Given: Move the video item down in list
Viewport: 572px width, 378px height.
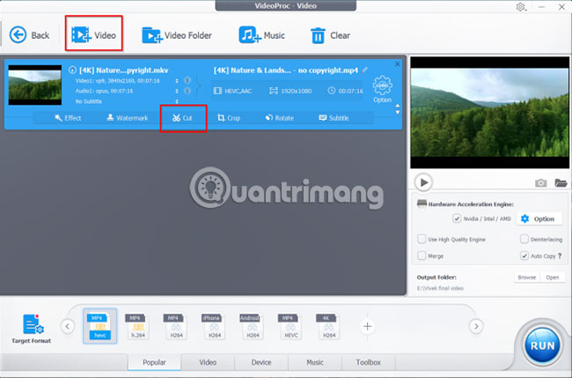Looking at the screenshot, I should [x=398, y=113].
